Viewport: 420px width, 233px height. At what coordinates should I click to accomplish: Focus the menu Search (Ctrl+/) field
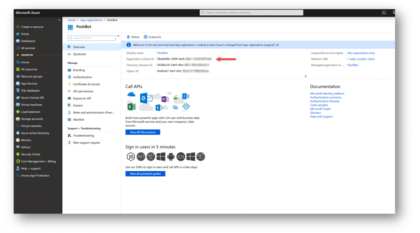tap(91, 38)
